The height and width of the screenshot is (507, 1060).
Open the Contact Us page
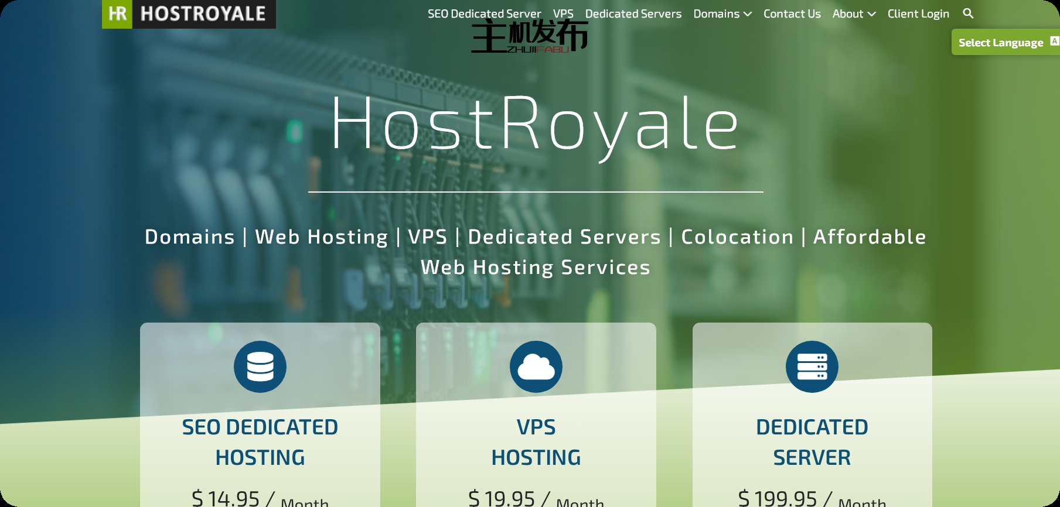click(792, 13)
